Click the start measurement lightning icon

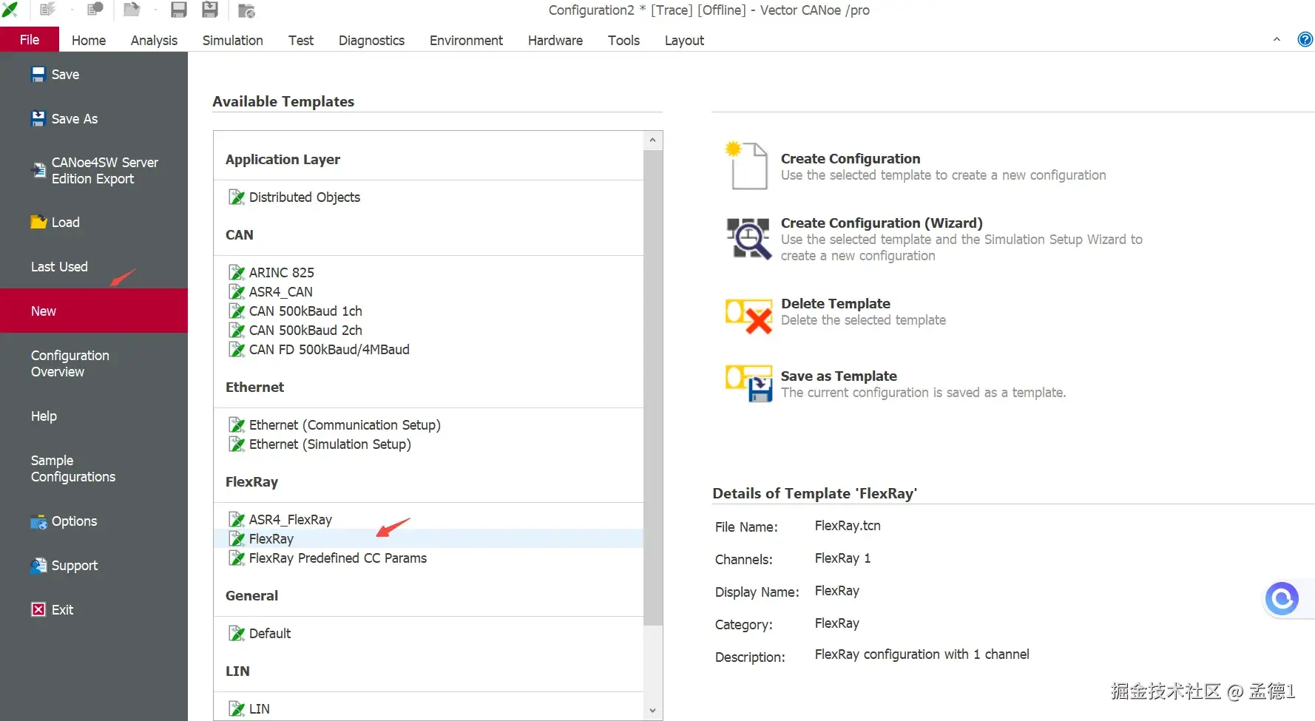(x=48, y=10)
